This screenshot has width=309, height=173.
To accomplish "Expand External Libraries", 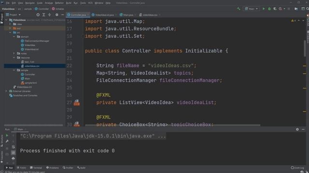I will 6,91.
